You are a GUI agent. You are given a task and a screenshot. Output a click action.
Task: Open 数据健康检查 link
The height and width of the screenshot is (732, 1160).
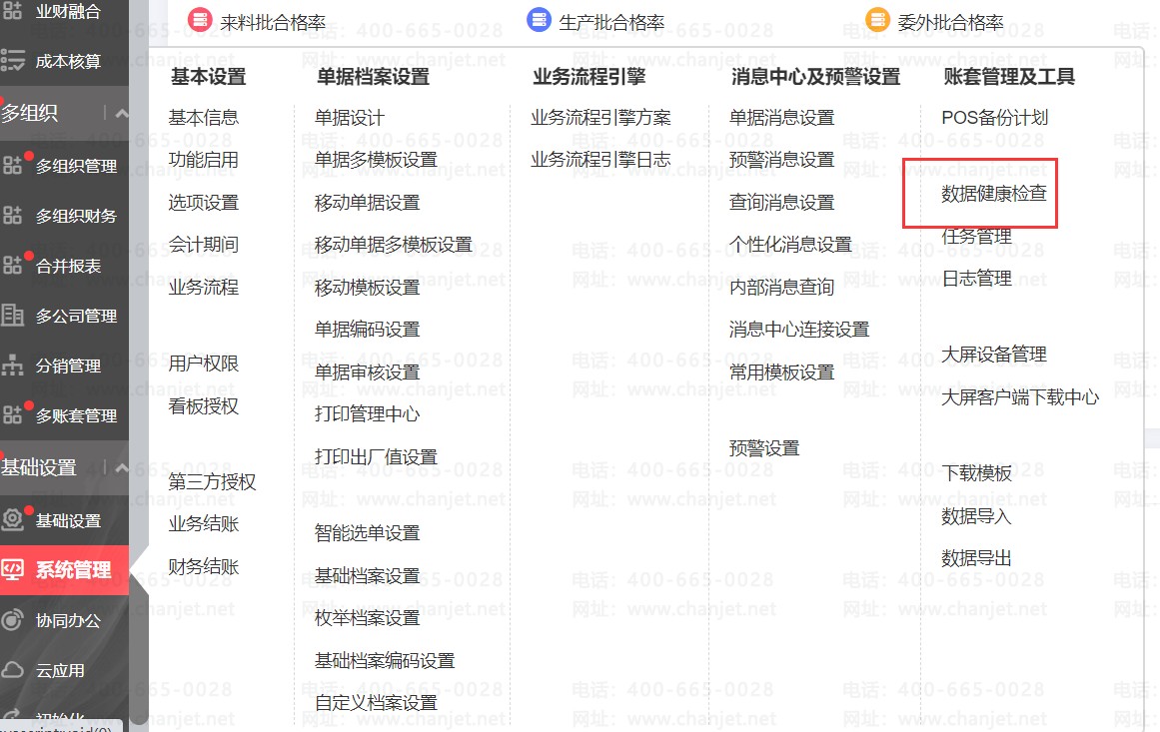[993, 194]
